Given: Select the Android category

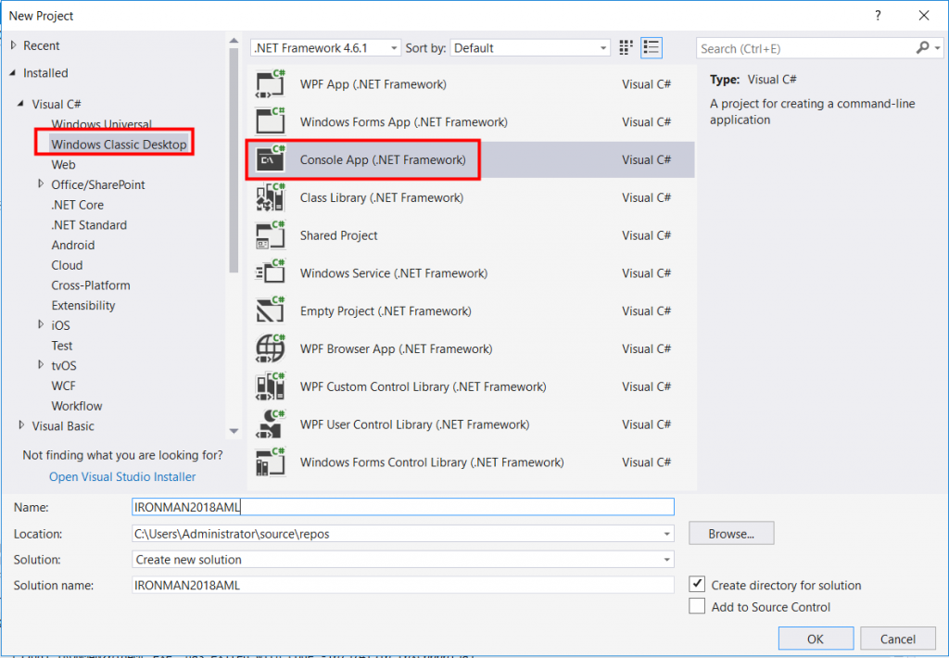Looking at the screenshot, I should coord(73,246).
